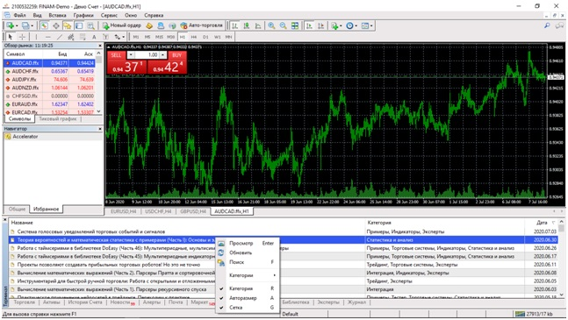
Task: Switch chart to bar chart icon
Action: pyautogui.click(x=234, y=25)
